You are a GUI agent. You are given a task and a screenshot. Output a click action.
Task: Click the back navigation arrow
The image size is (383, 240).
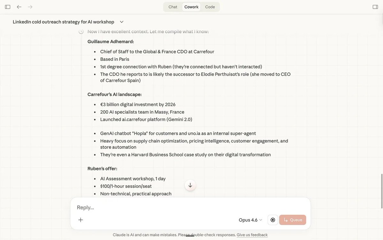click(19, 6)
